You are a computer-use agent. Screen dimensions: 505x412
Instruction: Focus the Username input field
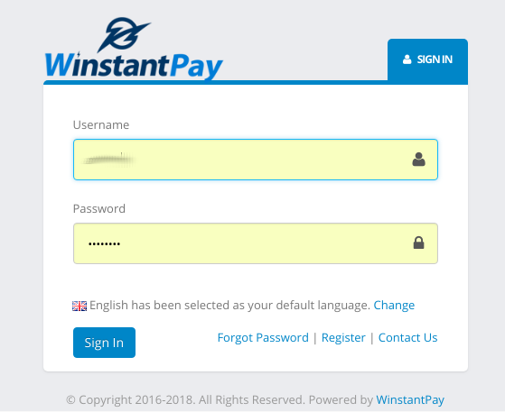click(x=256, y=160)
